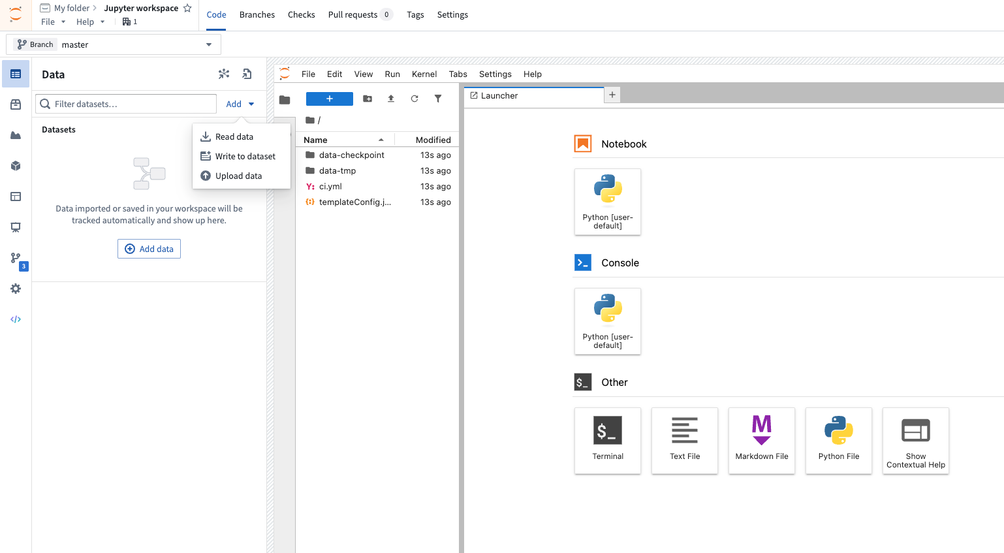
Task: Click the filter funnel icon in file browser
Action: 438,99
